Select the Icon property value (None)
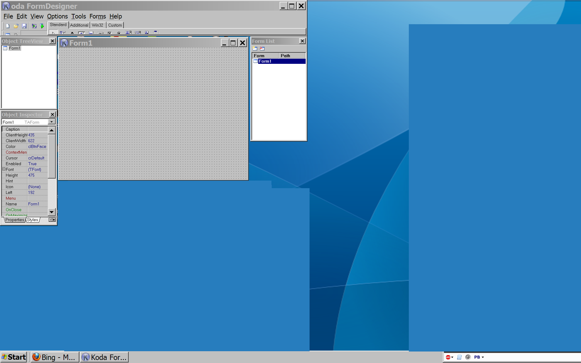The image size is (581, 363). (38, 187)
